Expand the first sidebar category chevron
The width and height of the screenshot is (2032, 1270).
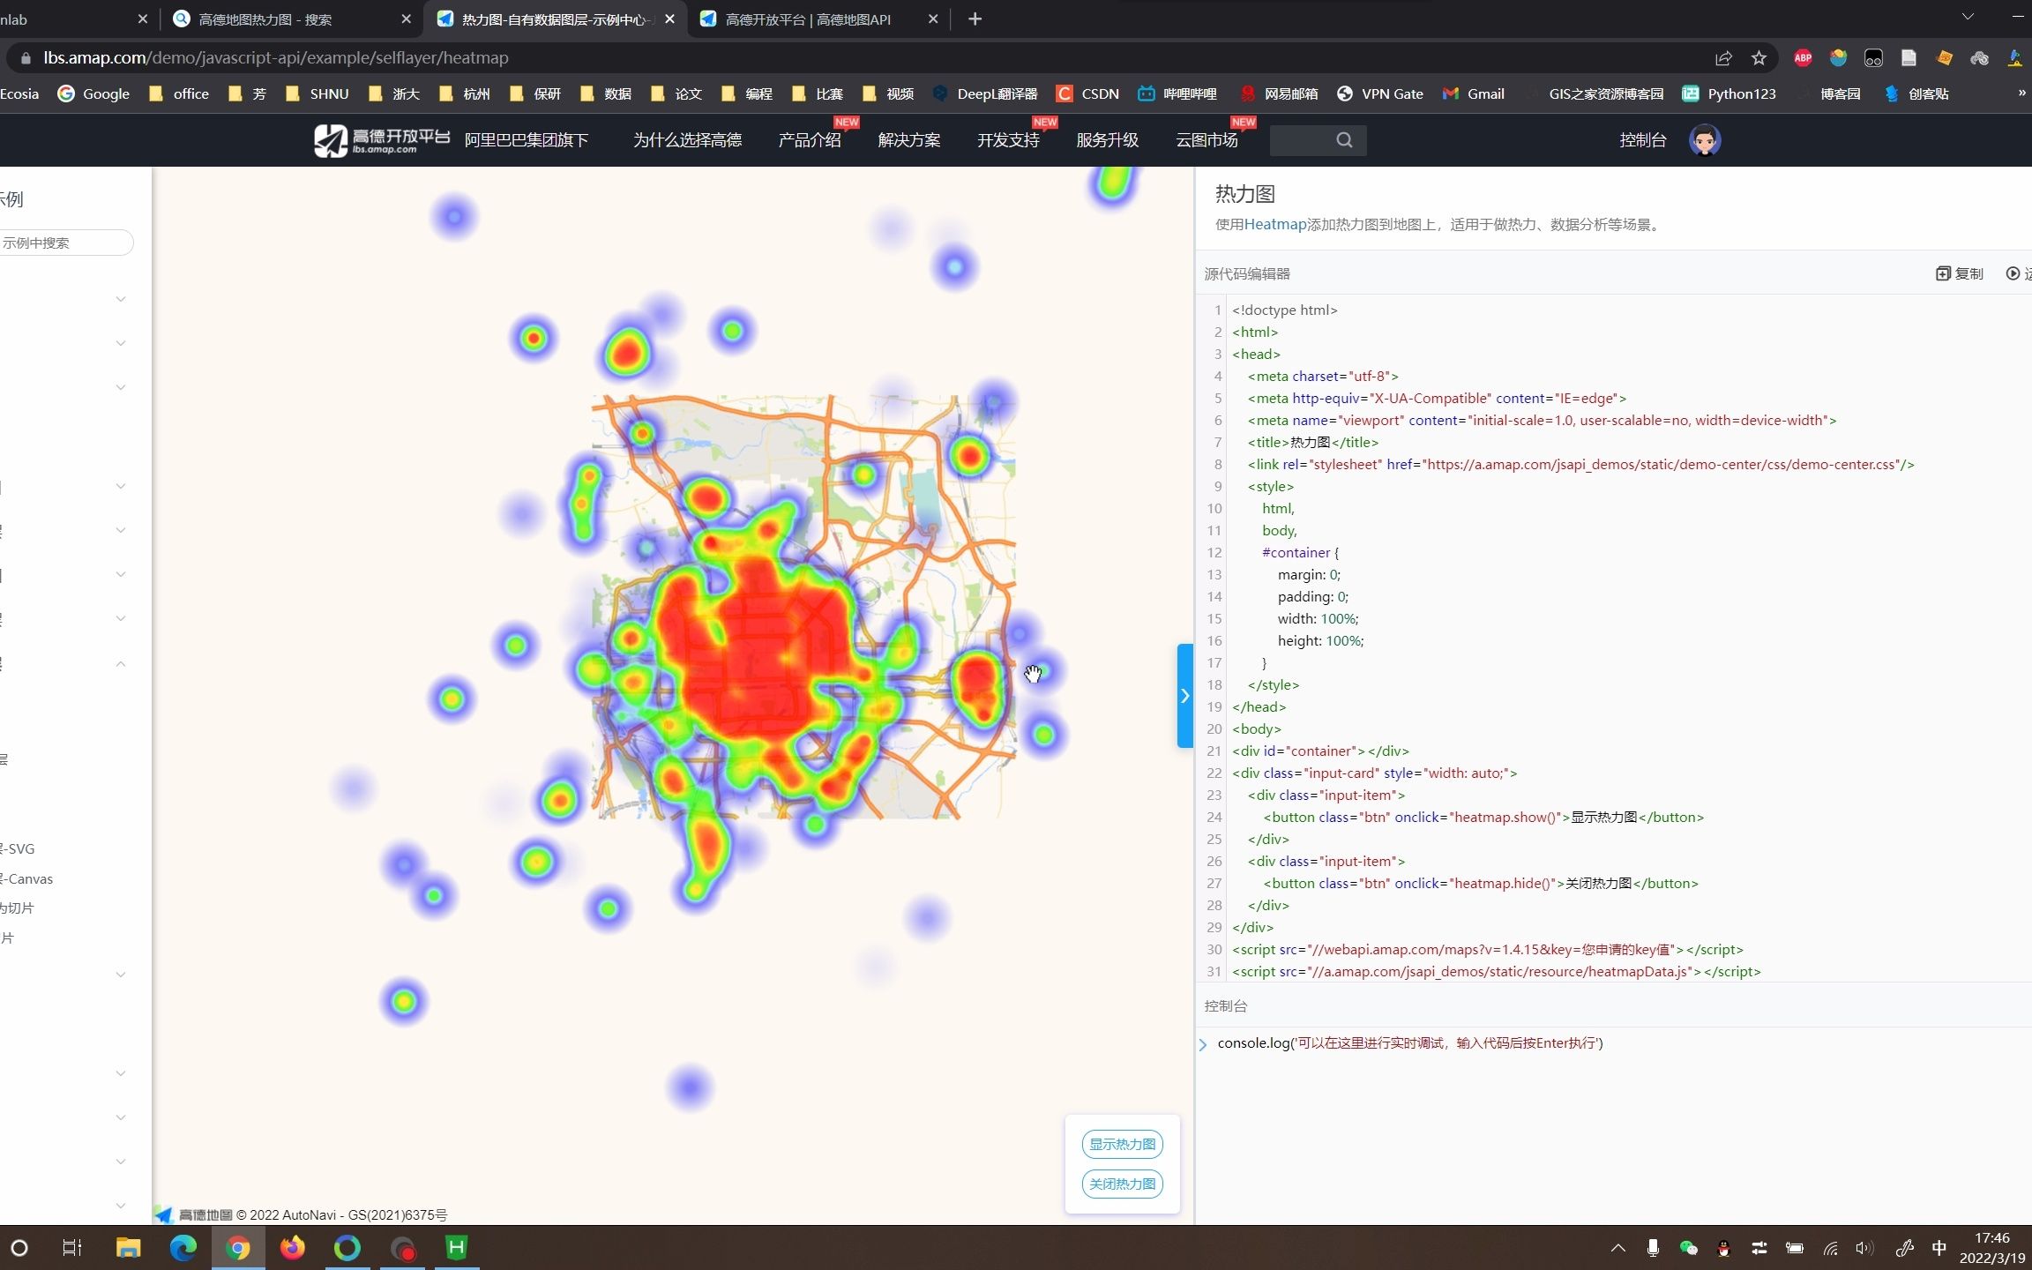121,300
